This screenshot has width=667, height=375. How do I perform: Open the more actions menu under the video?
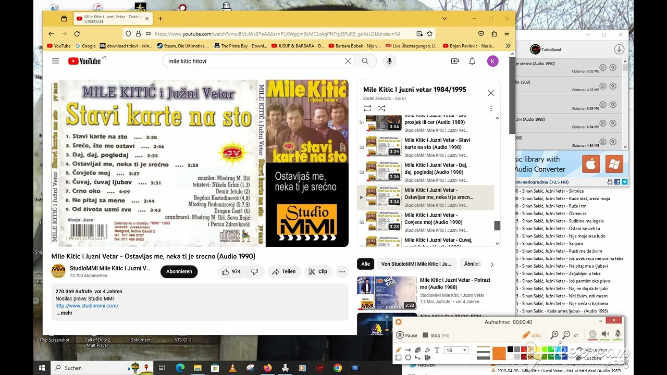[342, 271]
